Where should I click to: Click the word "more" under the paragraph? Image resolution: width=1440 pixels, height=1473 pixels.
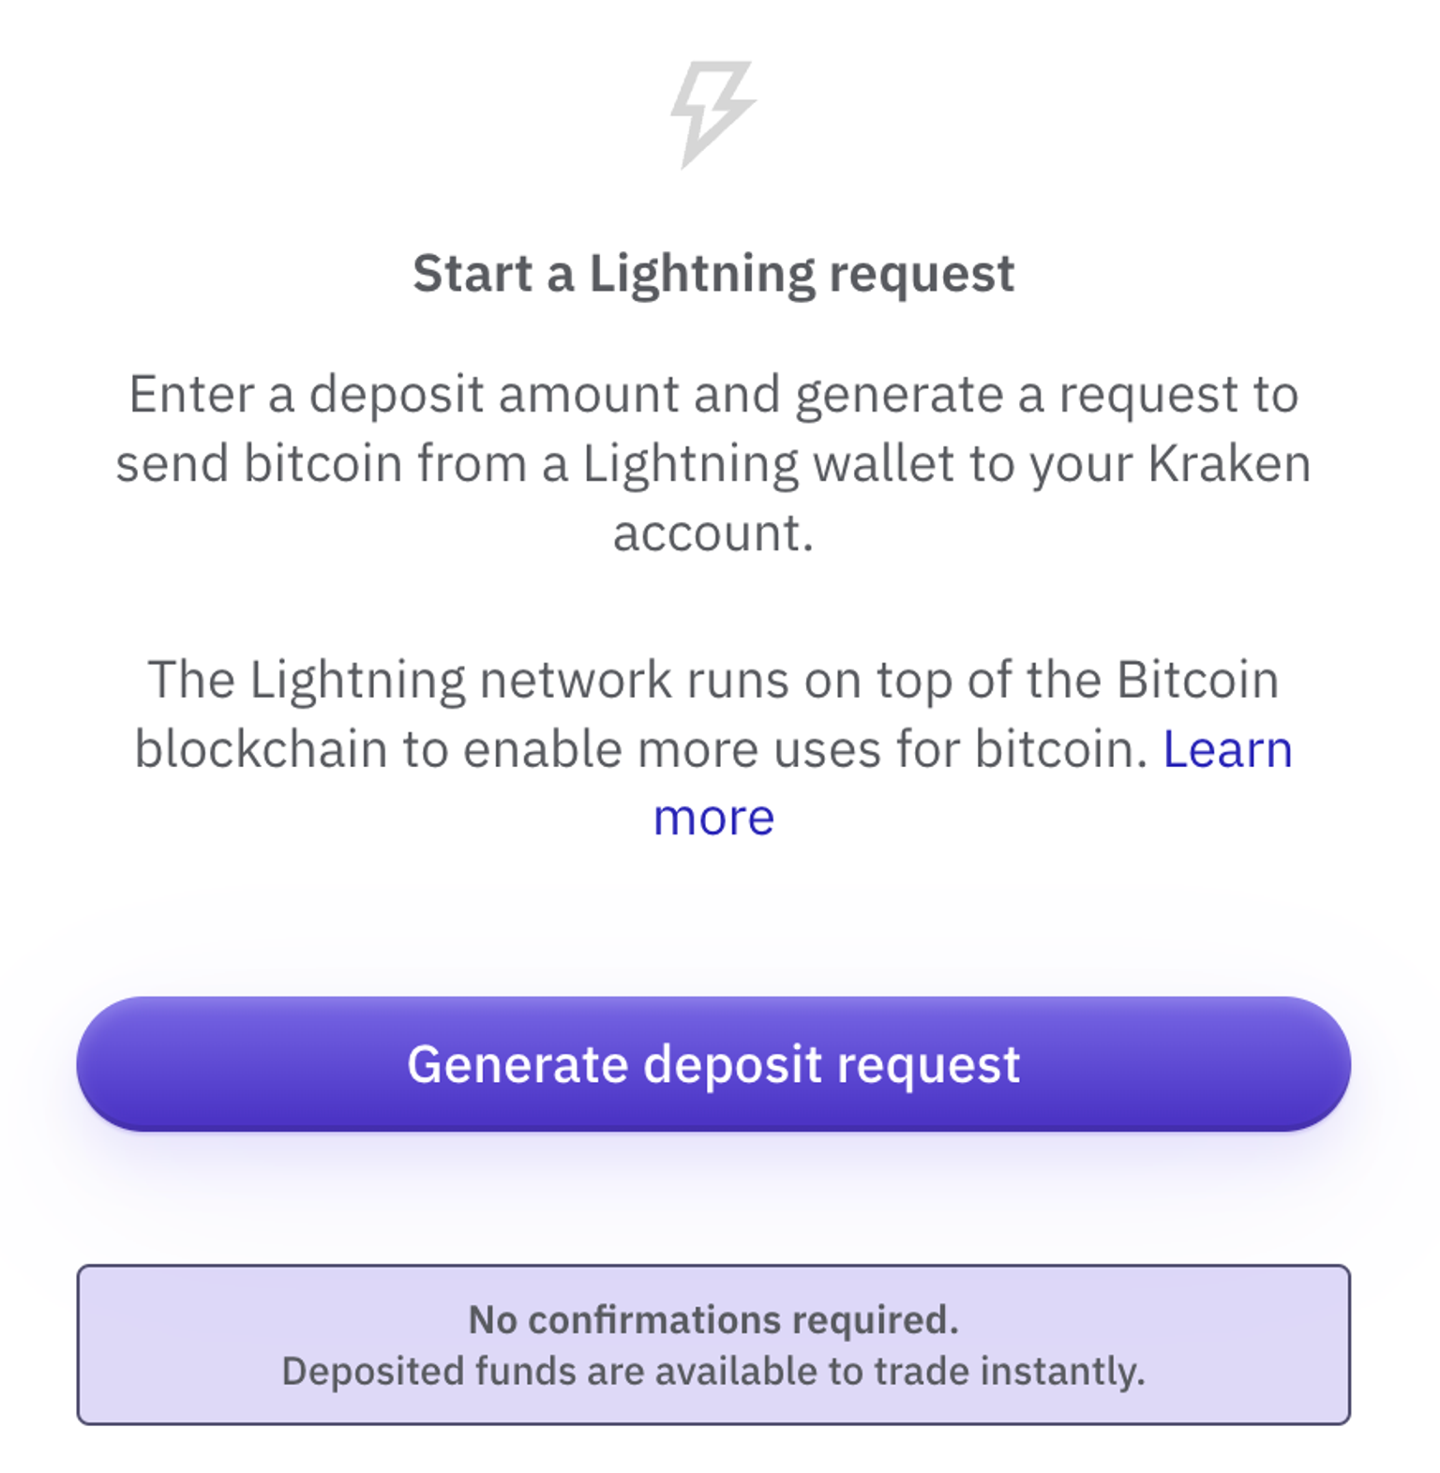pos(713,818)
